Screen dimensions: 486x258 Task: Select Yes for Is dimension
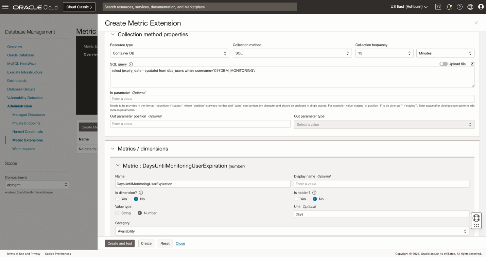click(118, 199)
